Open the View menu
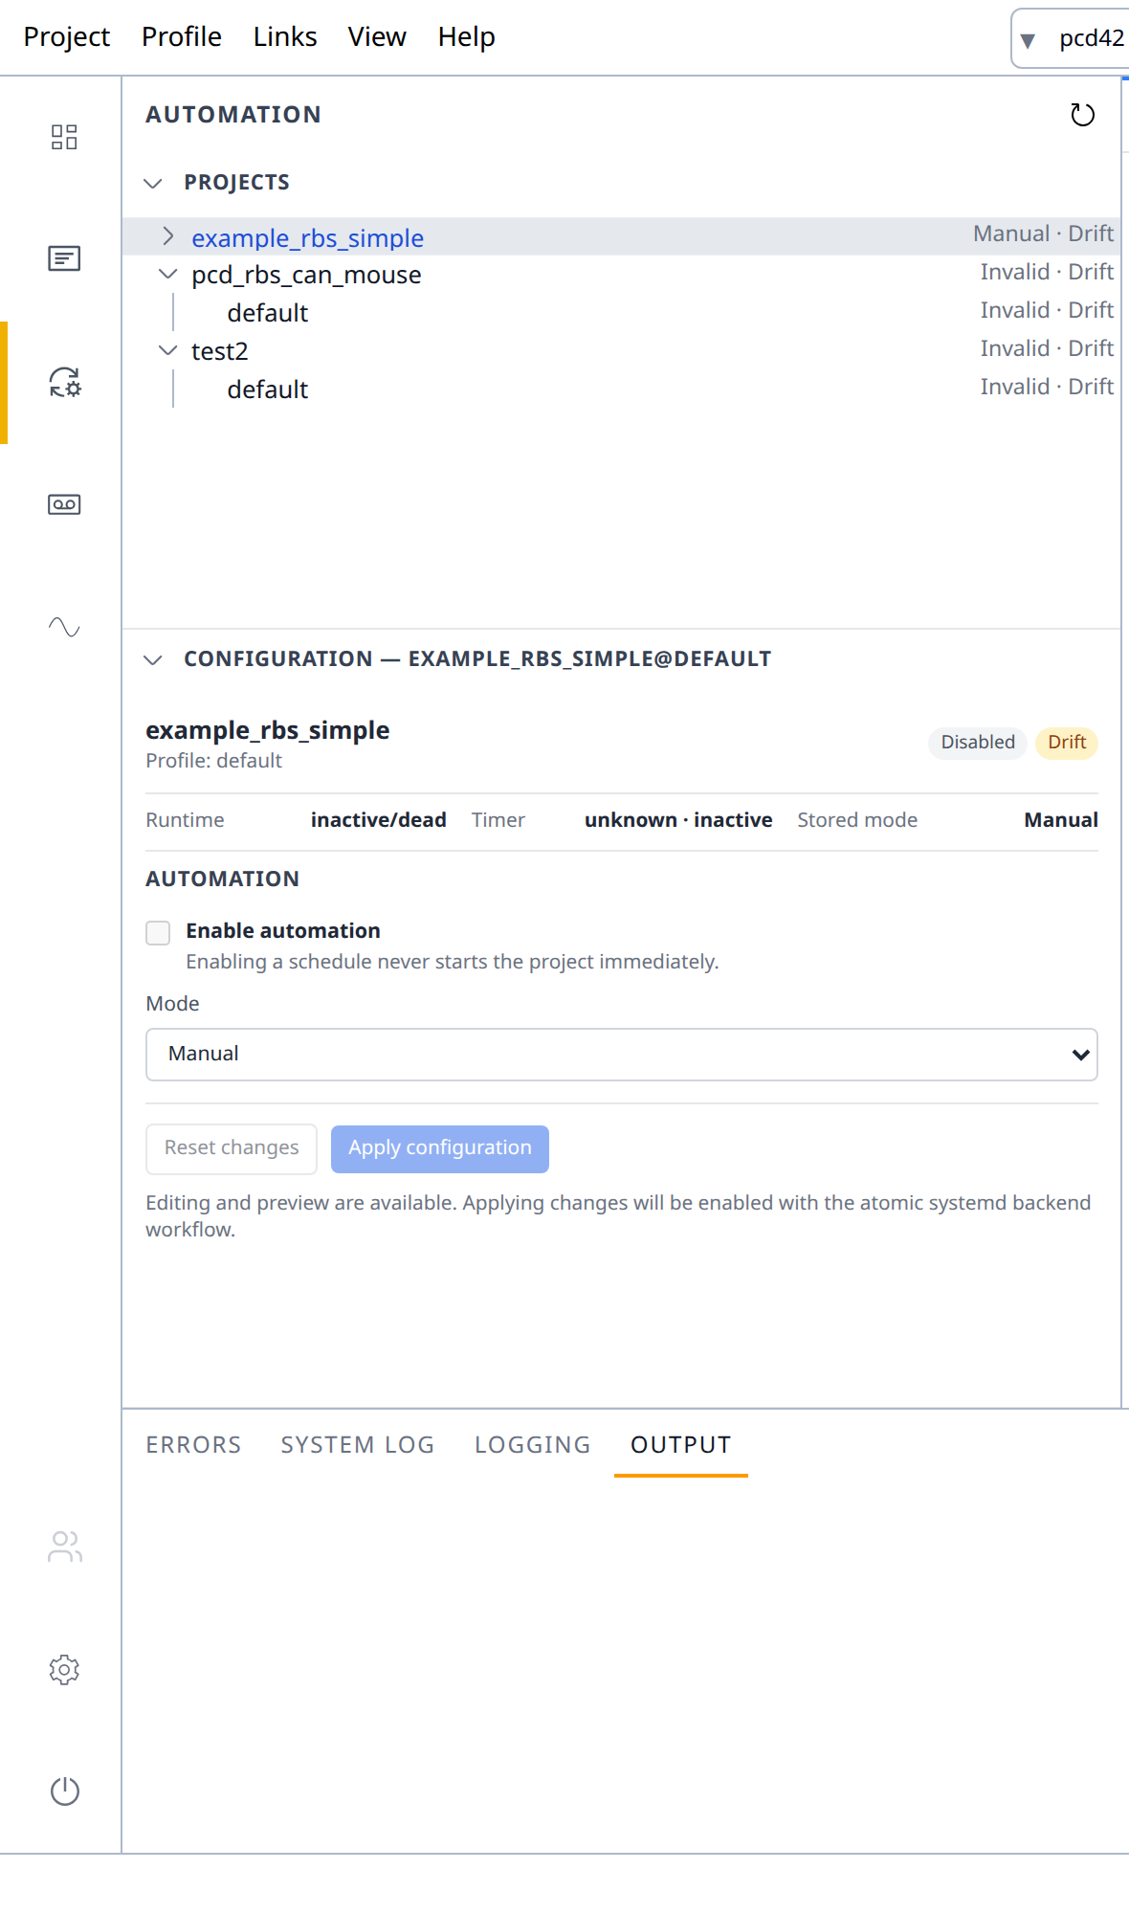 377,36
